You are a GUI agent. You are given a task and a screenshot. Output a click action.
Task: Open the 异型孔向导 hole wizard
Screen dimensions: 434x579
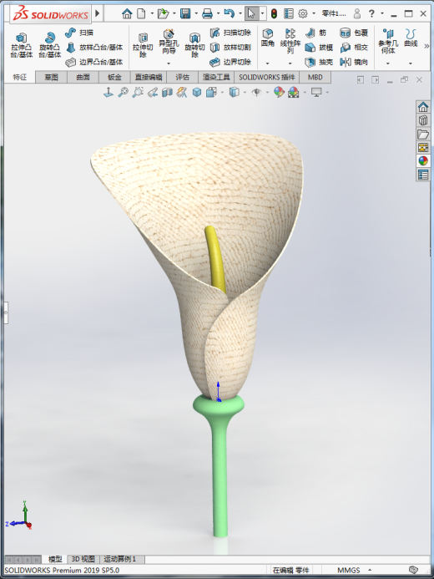(x=169, y=42)
